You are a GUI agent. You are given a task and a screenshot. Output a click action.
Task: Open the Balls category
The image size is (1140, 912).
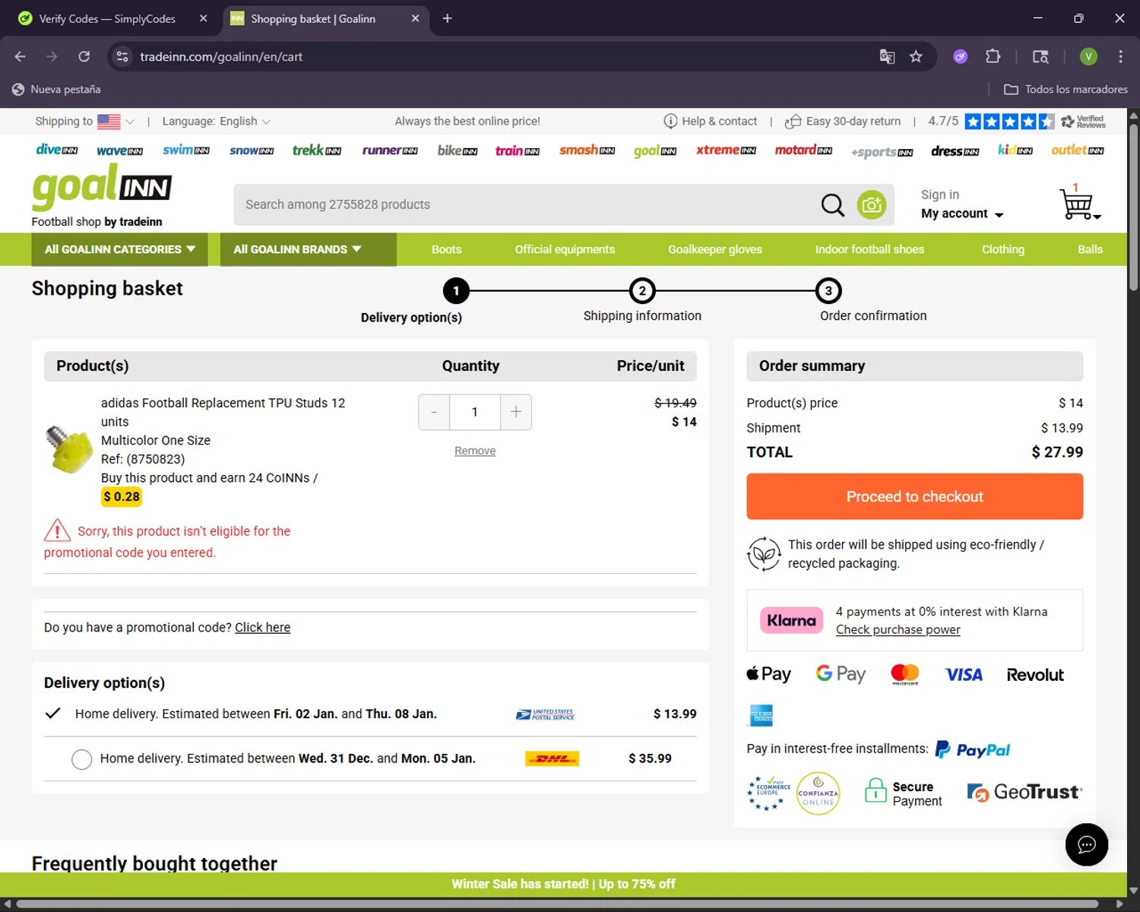click(1090, 249)
